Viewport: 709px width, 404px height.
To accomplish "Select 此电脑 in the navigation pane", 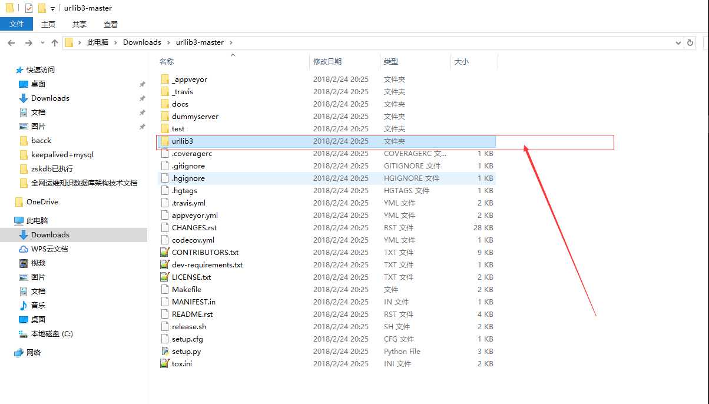I will click(x=37, y=220).
